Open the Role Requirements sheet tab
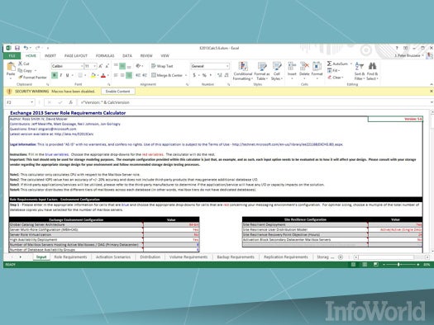Screen dimensions: 434x325 70,257
